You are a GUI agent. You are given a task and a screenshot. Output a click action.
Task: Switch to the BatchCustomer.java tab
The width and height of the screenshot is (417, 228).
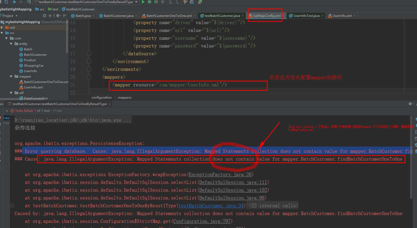(x=118, y=16)
